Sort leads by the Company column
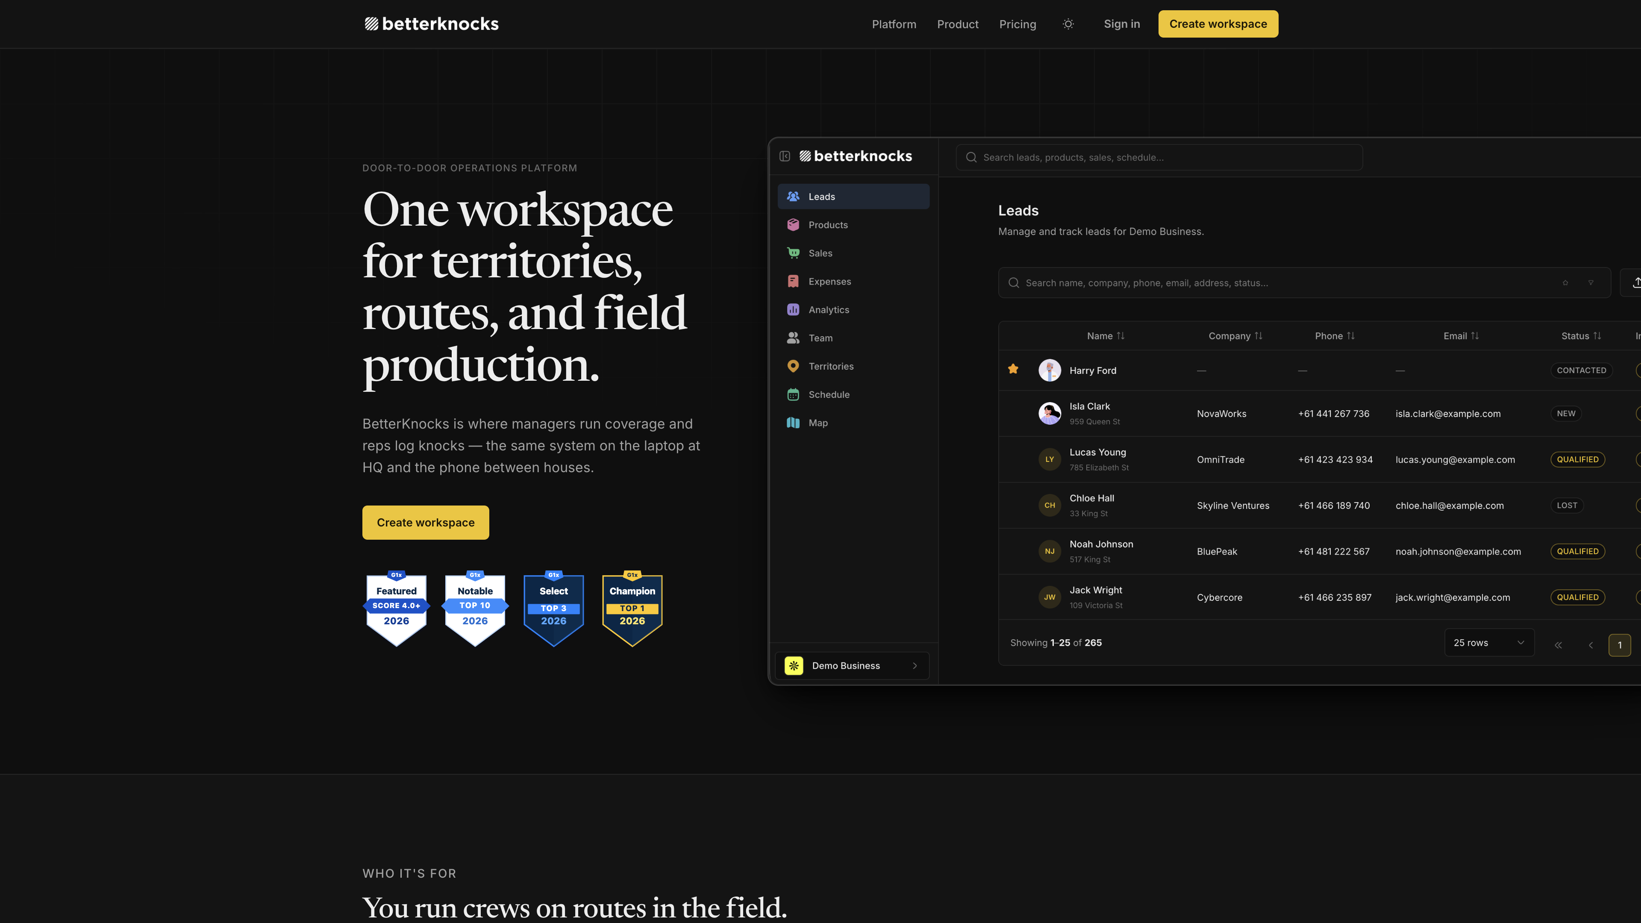This screenshot has height=923, width=1641. coord(1235,336)
